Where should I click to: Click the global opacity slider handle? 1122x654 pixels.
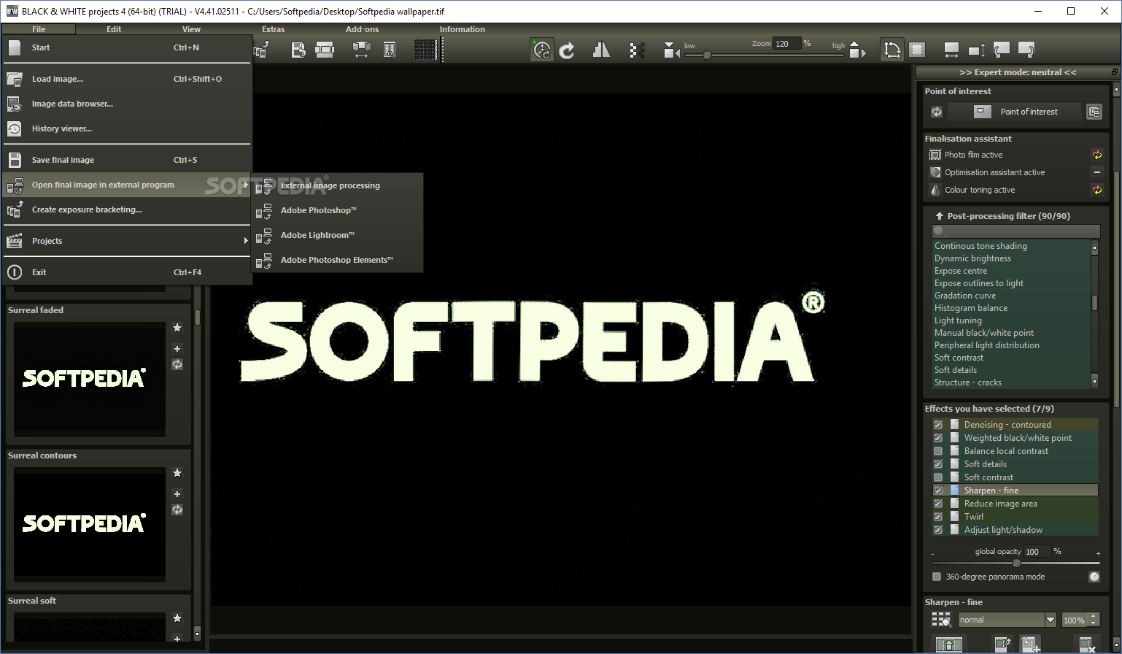tap(1016, 563)
